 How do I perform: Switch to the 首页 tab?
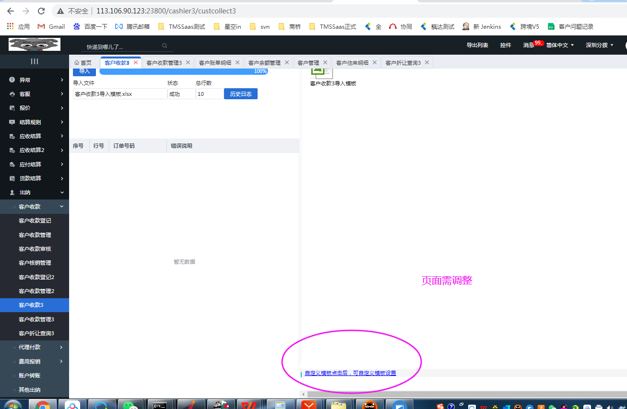(83, 63)
